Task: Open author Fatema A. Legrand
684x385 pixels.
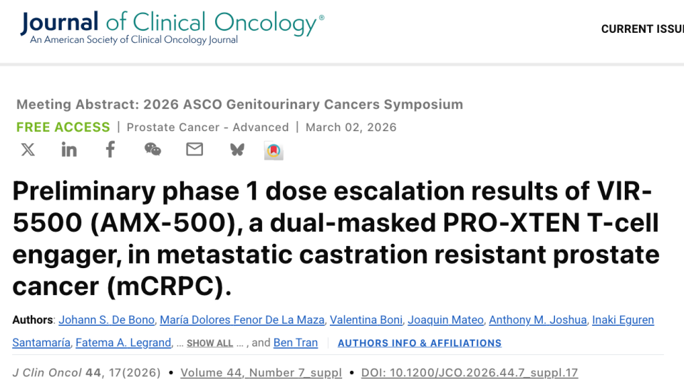Action: pos(123,343)
